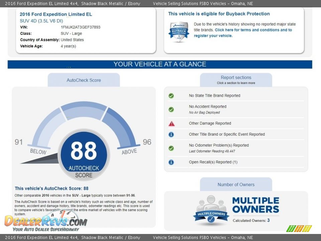Click the Buyback Protection eligibility heading
Viewport: 321px width, 241px height.
[x=219, y=14]
